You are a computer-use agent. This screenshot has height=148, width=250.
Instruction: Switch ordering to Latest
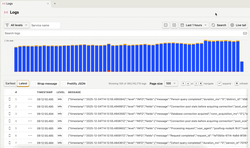23,84
